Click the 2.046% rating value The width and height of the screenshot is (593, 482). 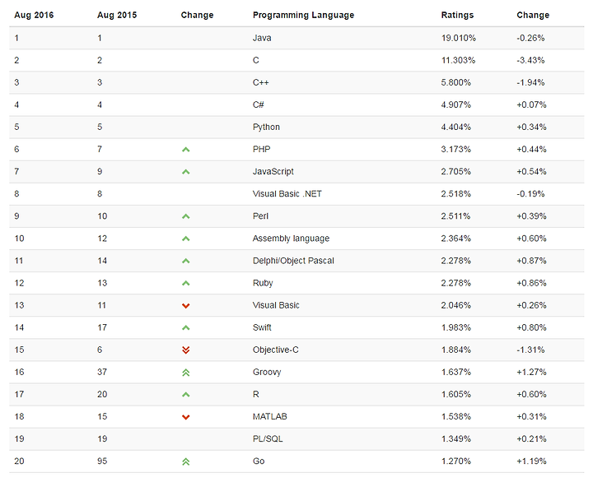pos(455,306)
